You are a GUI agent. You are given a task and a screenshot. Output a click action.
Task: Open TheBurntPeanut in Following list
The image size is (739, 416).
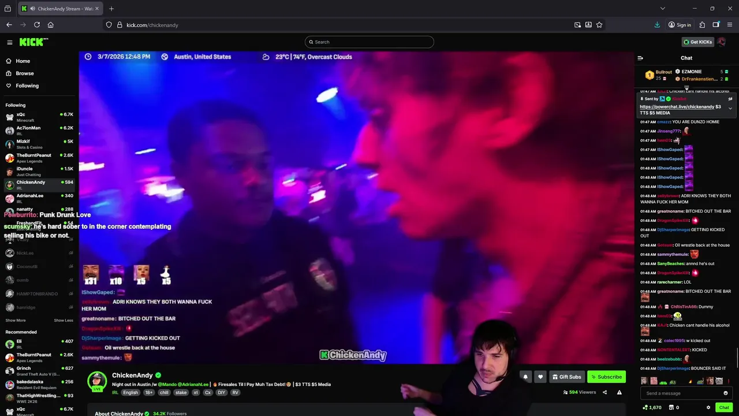39,157
